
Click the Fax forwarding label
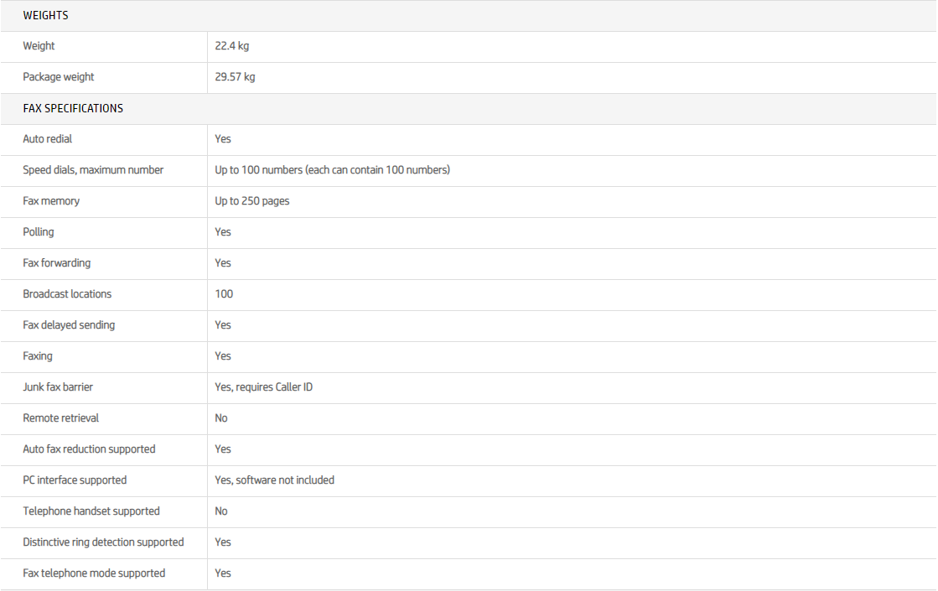point(56,263)
